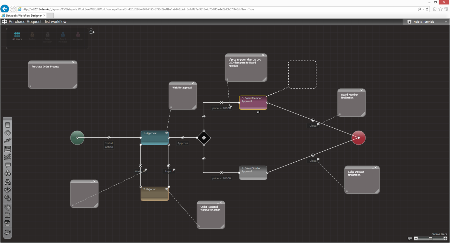450x243 pixels.
Task: Expand the Help & Tutorials dropdown
Action: 446,22
